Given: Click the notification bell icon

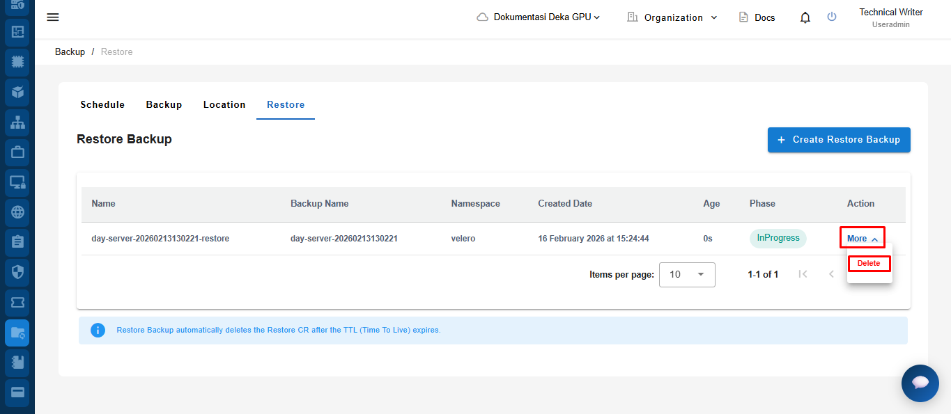Looking at the screenshot, I should tap(805, 17).
